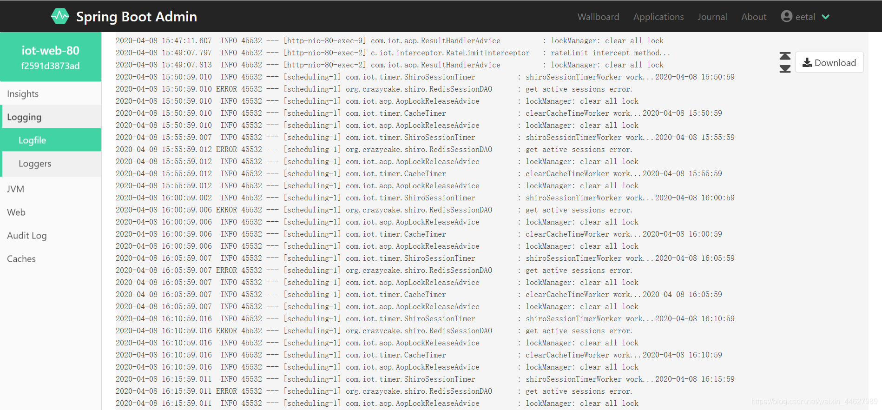Collapse the Logging sidebar section
The image size is (882, 410).
[51, 117]
